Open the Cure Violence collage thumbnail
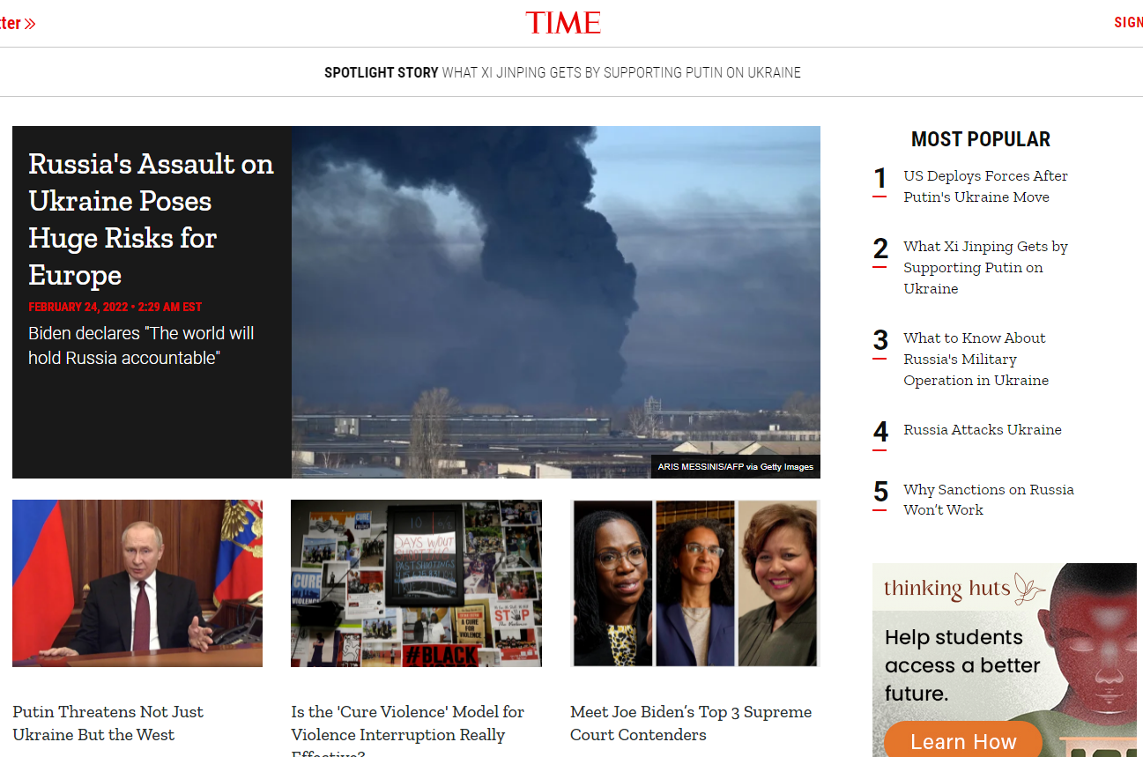Screen dimensions: 1143x757 (416, 583)
